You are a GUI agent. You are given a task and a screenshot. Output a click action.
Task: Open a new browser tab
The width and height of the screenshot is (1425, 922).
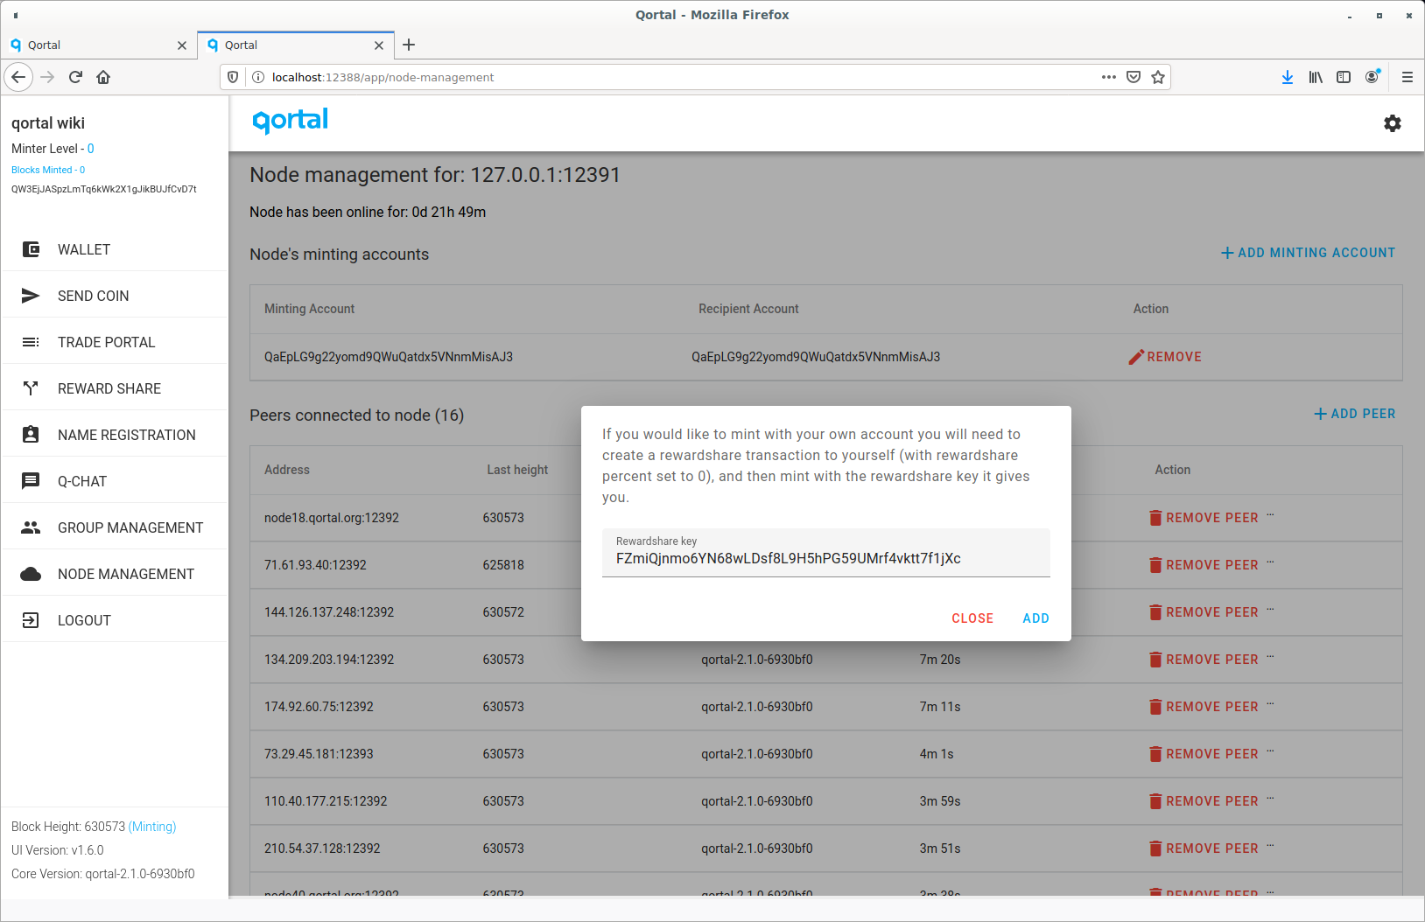pos(409,45)
